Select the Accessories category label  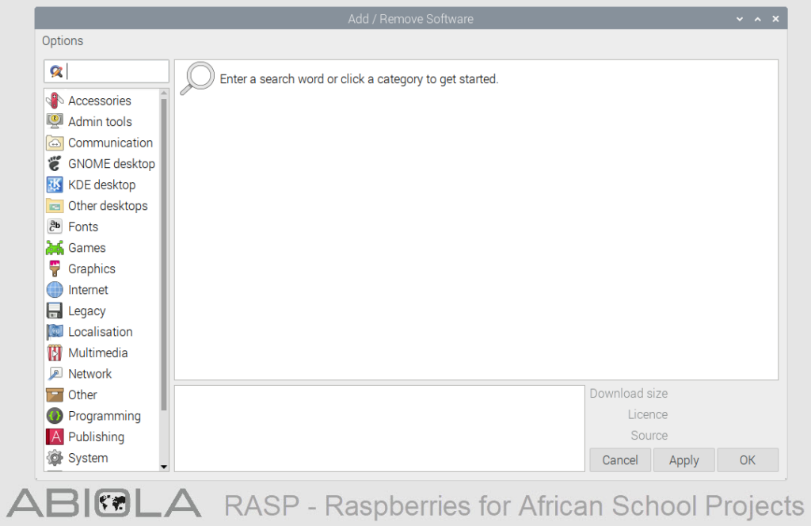100,101
